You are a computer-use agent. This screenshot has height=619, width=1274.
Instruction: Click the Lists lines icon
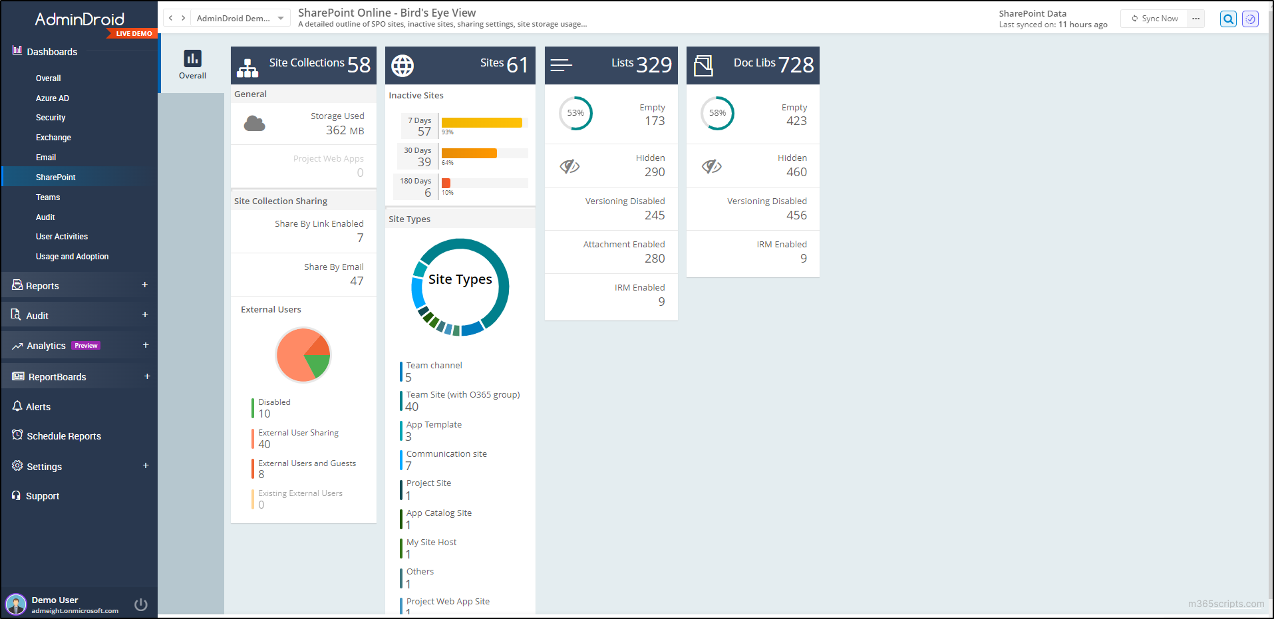tap(561, 65)
